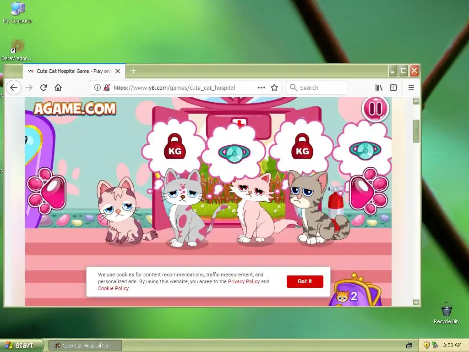
Task: Select the teal scanner bubble at far right
Action: tap(363, 150)
